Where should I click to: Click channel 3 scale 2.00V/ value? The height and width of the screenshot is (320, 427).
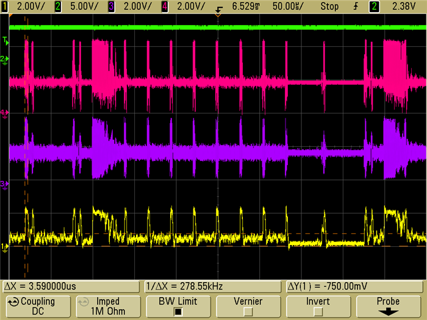point(137,6)
